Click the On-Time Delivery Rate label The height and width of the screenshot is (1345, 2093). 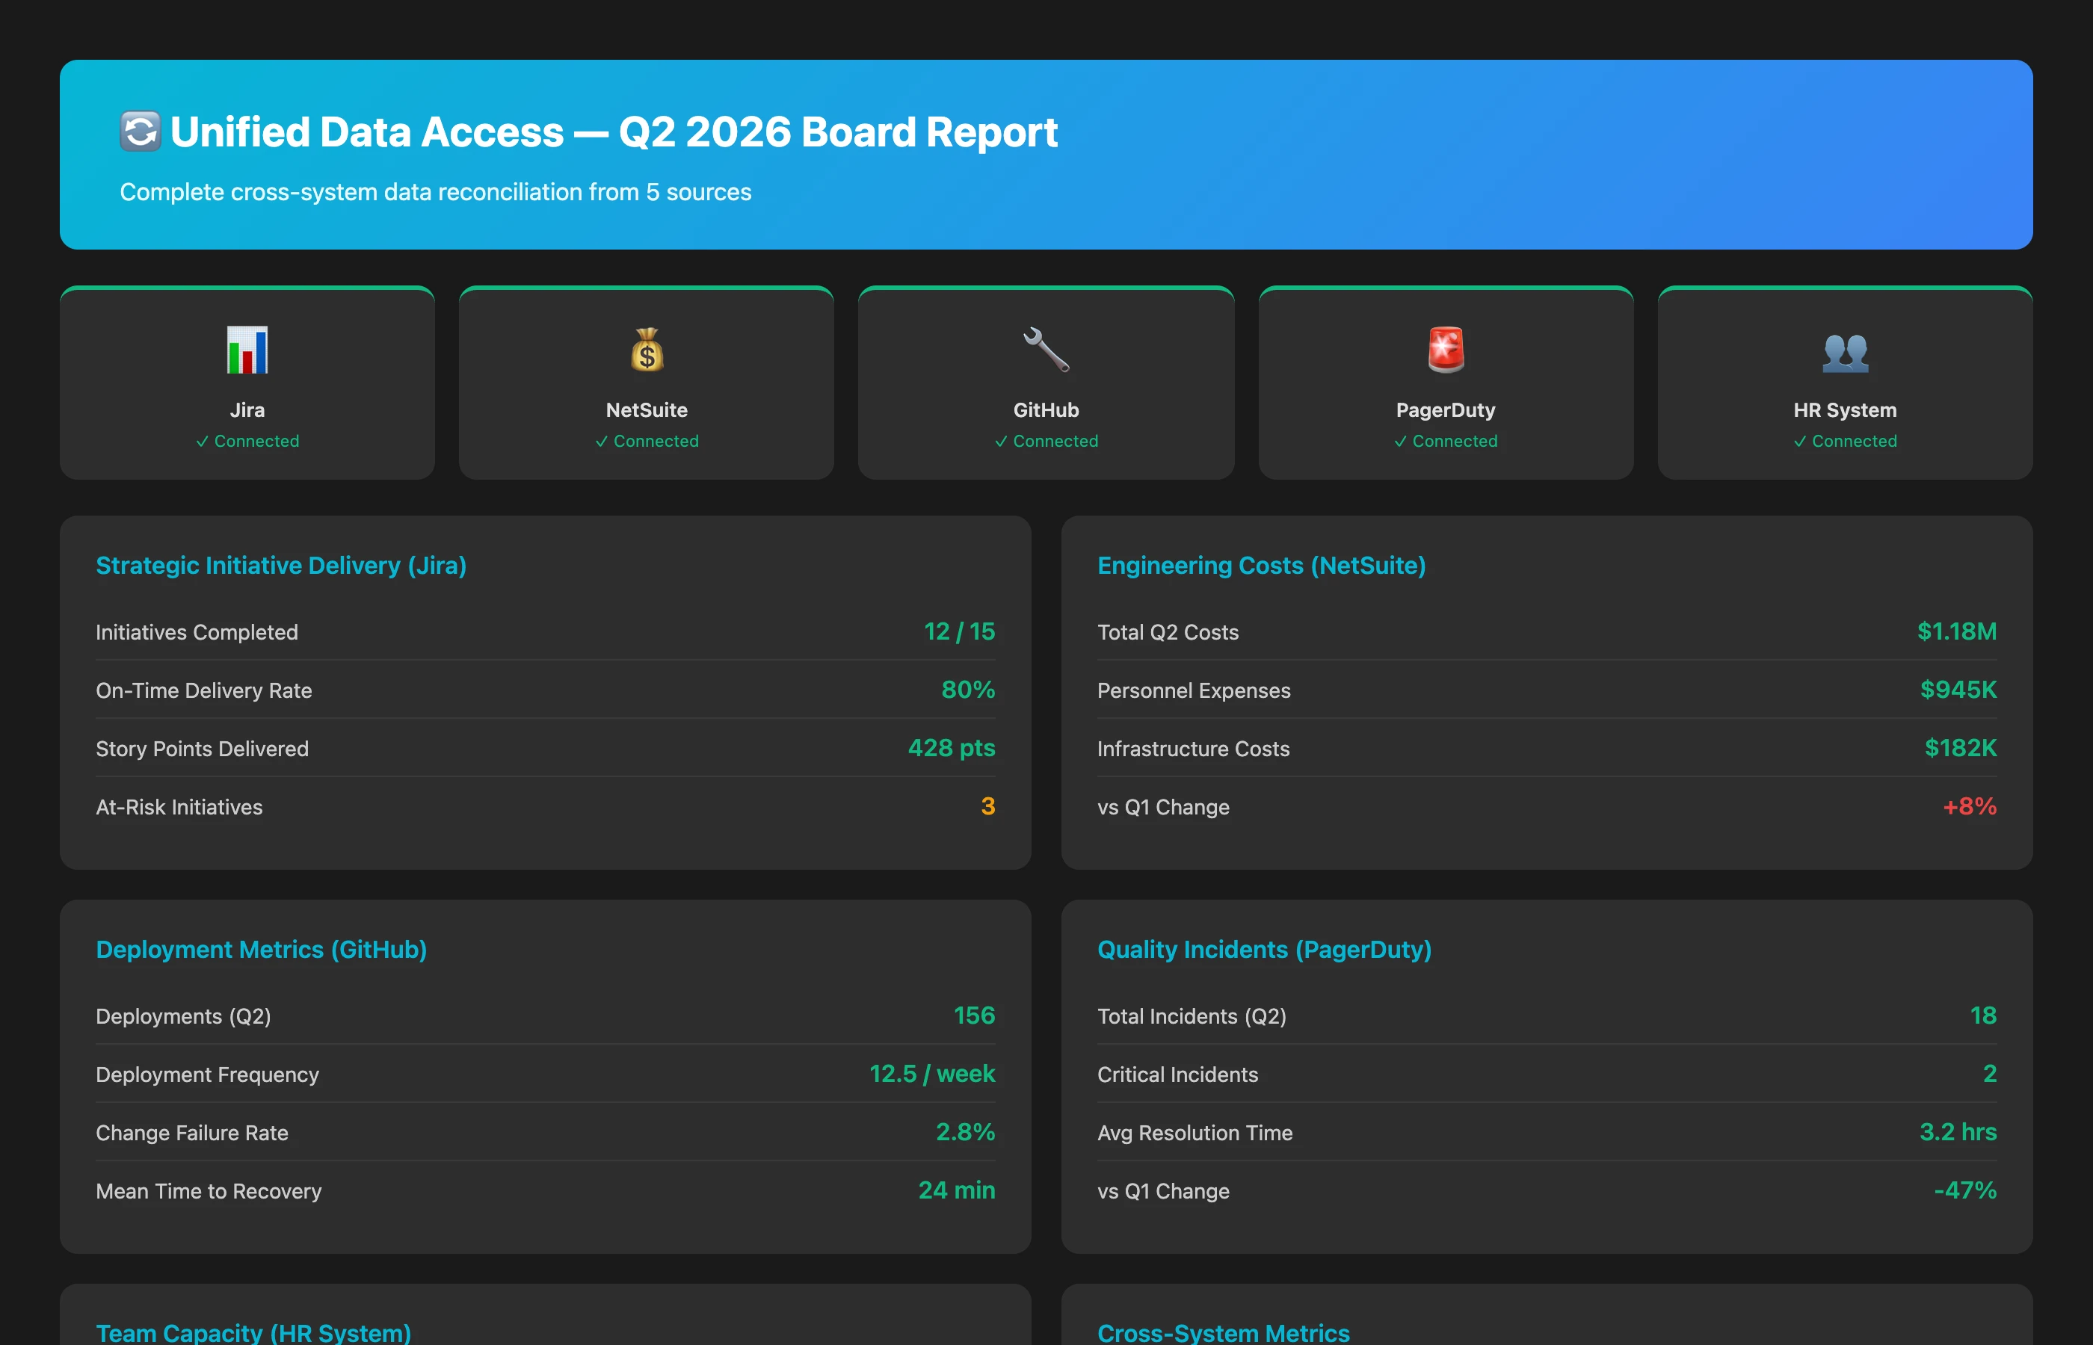coord(203,691)
